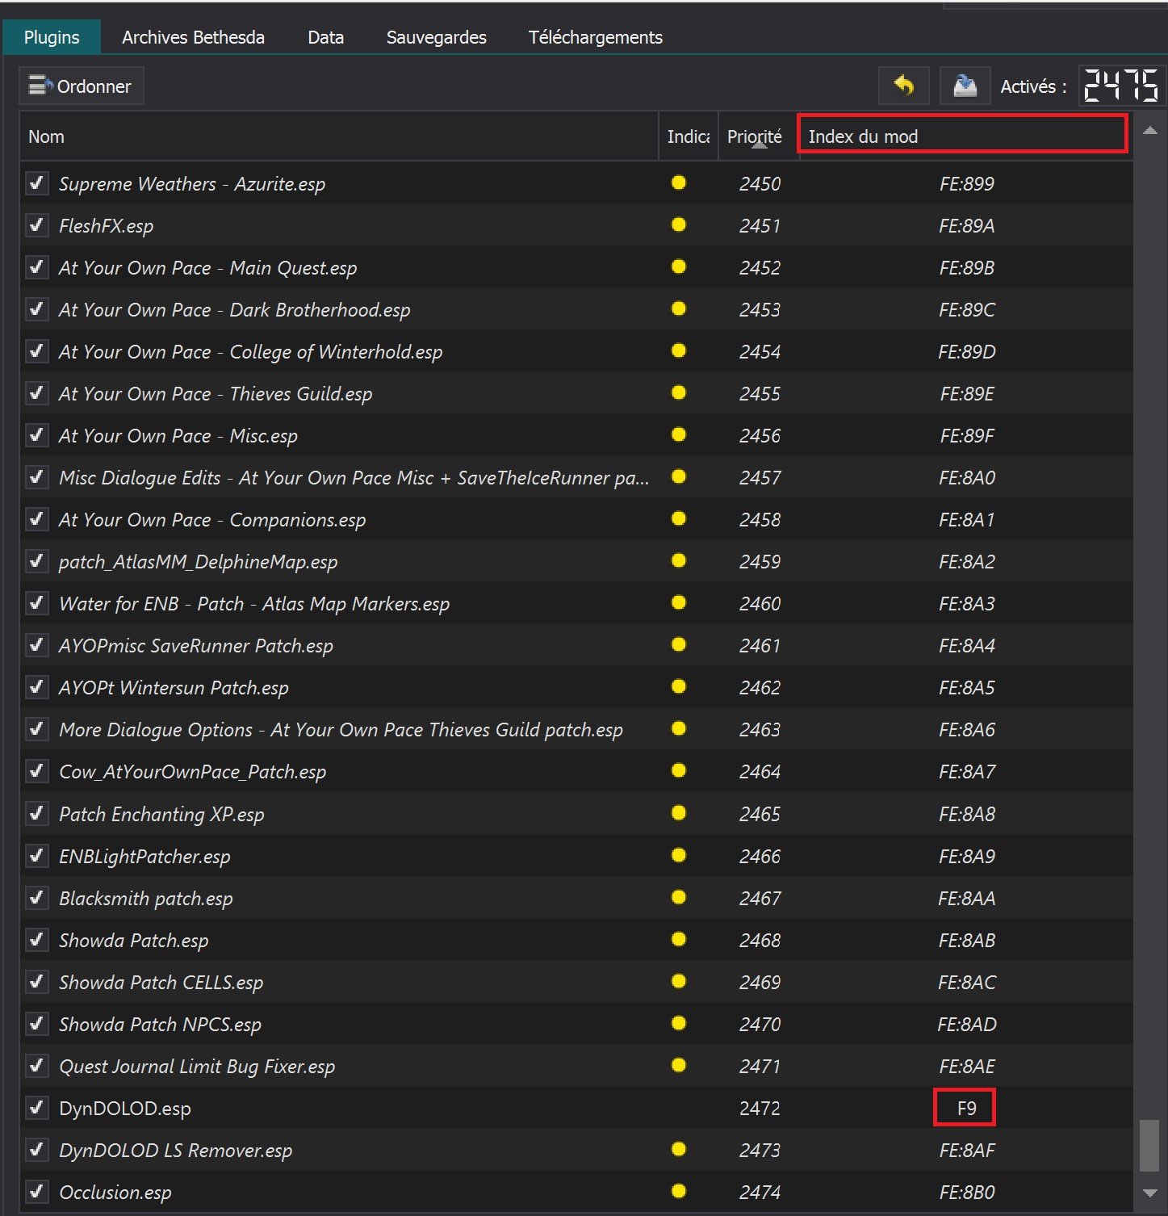
Task: Click the backup plugins icon
Action: pos(965,86)
